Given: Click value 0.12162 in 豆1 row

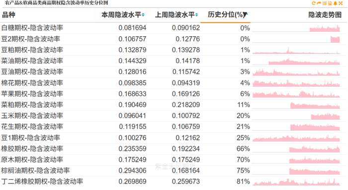Looking at the screenshot, I should [x=188, y=138].
